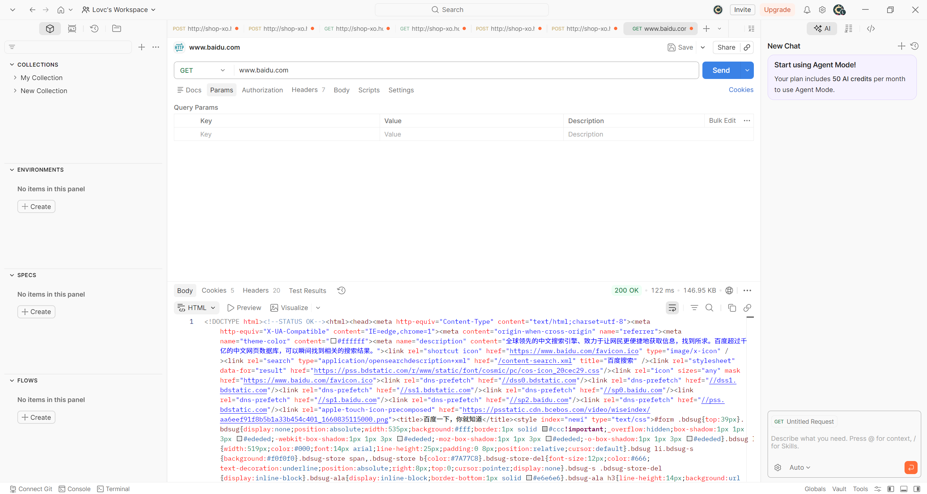Search response body with magnifier icon
The width and height of the screenshot is (927, 494).
709,308
